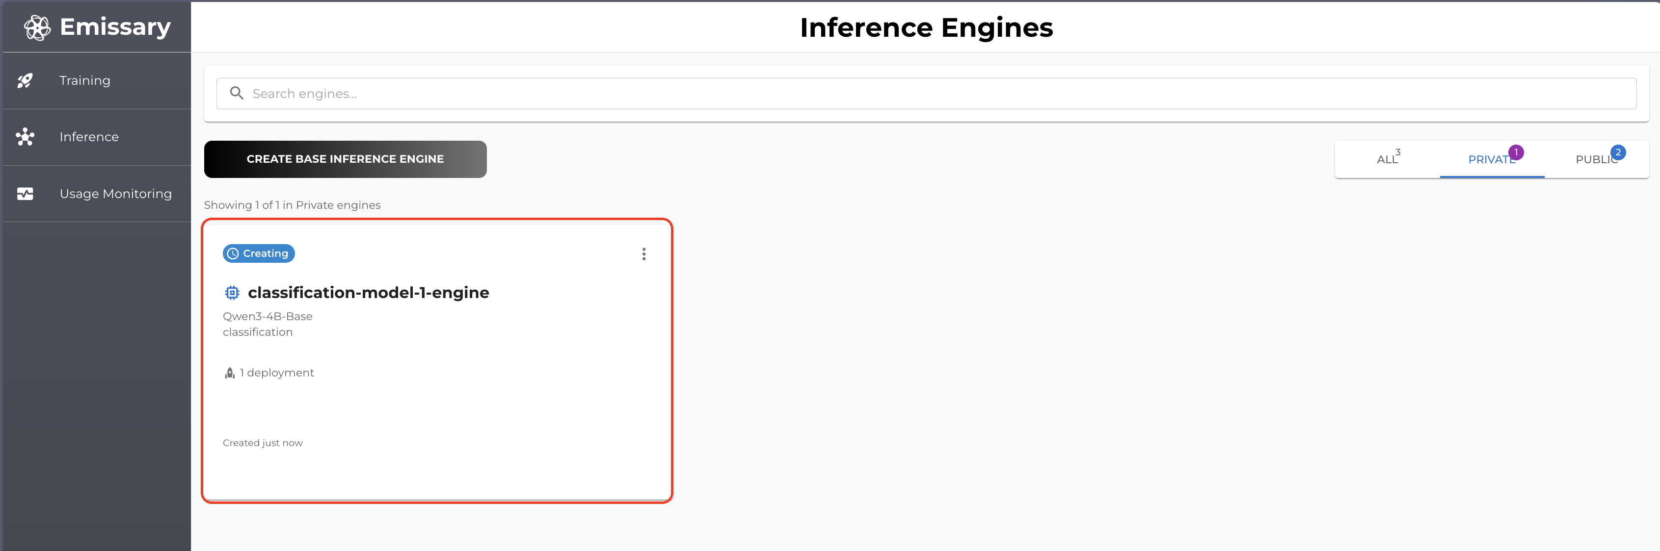
Task: Click the 1 deployment label
Action: pos(276,372)
